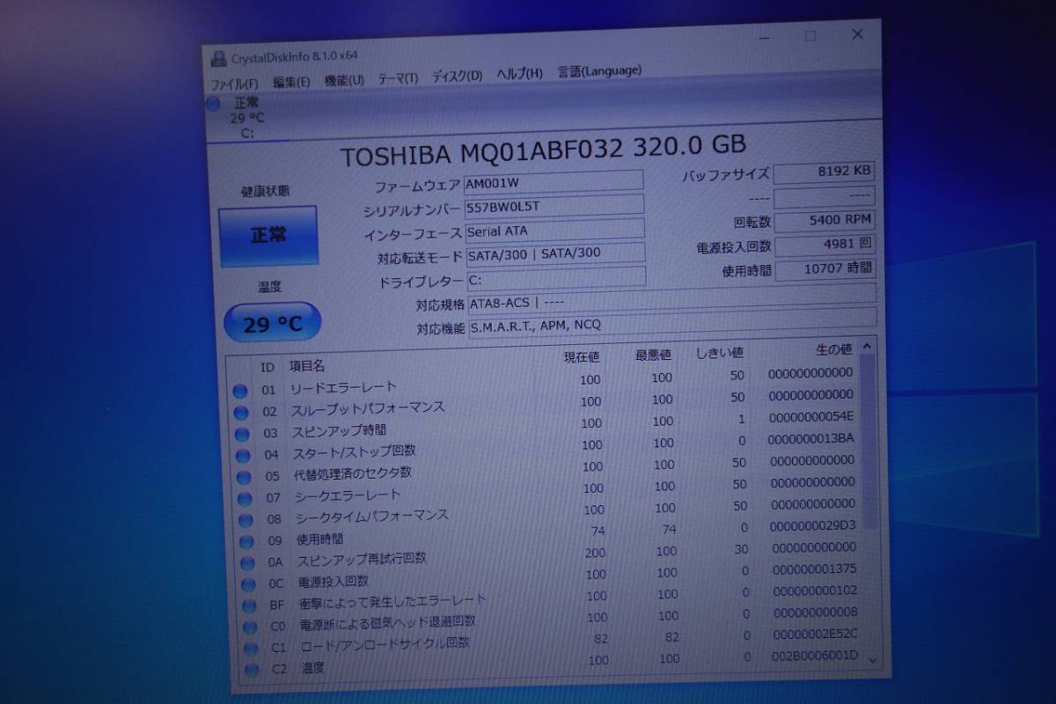Open the 編集(E) menu
The height and width of the screenshot is (704, 1056).
coord(291,82)
